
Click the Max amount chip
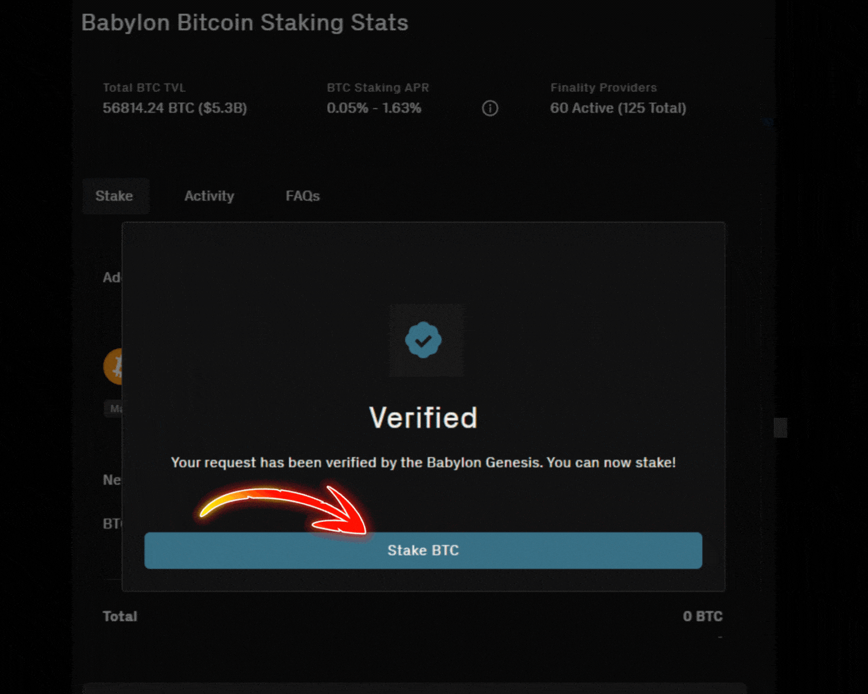point(118,408)
